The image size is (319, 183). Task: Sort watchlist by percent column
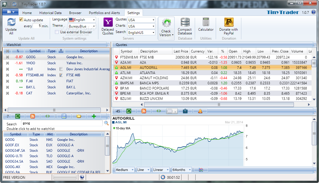(x=18, y=51)
